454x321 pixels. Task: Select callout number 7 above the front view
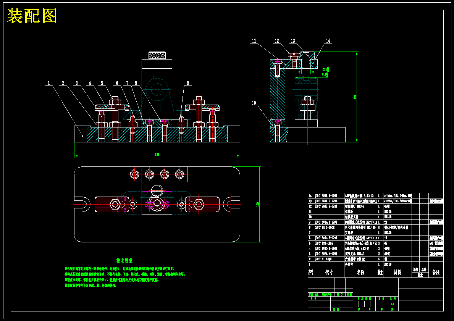(x=127, y=83)
